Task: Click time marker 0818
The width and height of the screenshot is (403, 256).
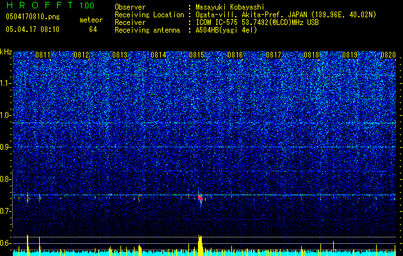Action: [311, 55]
